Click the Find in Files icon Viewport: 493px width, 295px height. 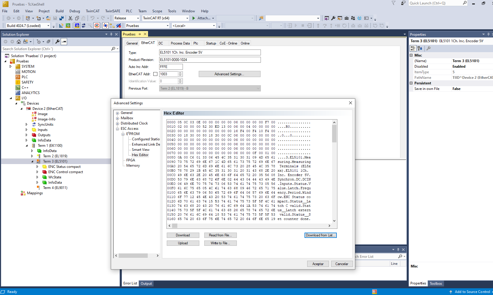coord(261,18)
